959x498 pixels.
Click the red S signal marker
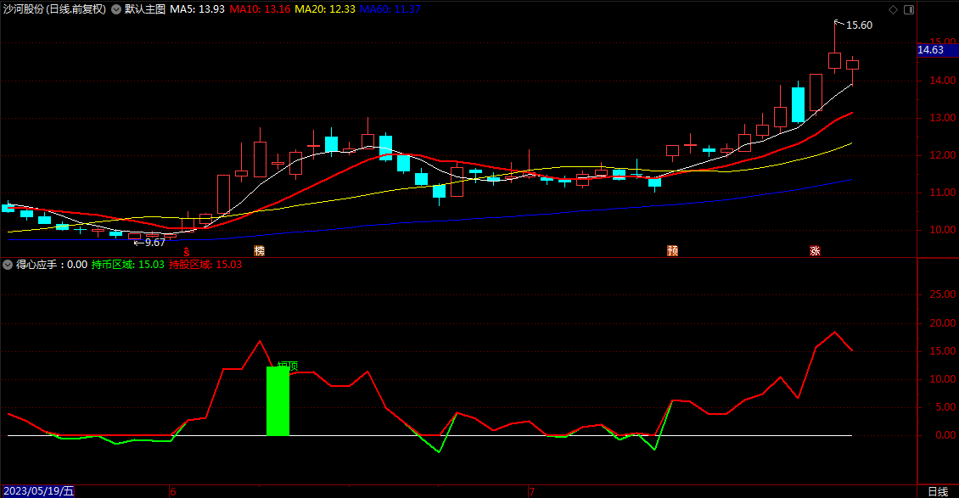[187, 252]
